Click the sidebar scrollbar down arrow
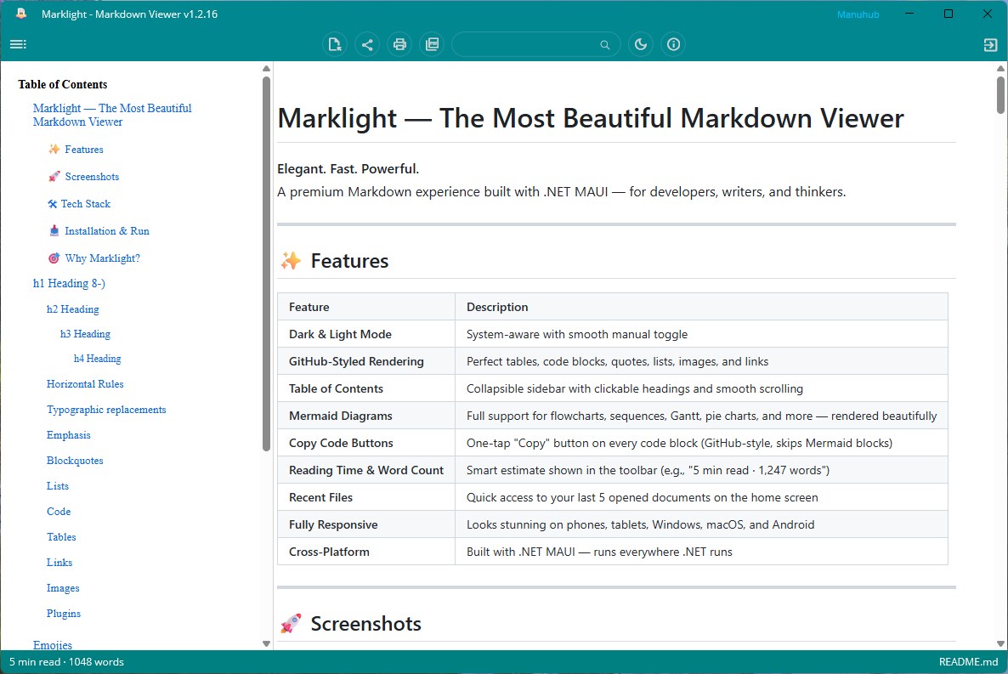 pos(266,643)
